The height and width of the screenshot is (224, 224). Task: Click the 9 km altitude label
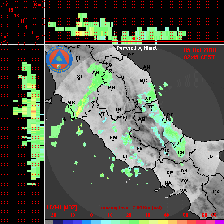point(26,27)
